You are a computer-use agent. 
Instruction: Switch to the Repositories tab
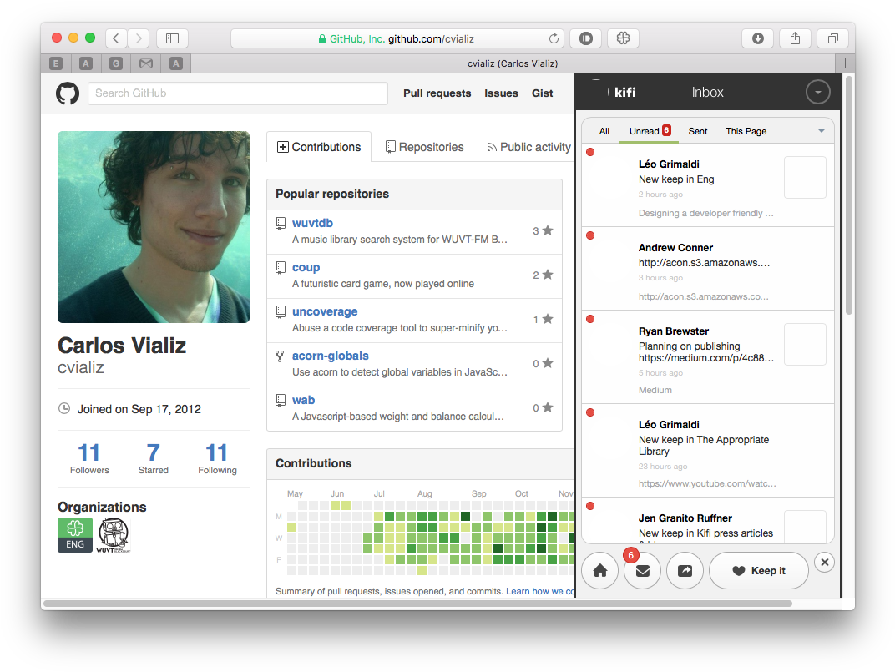click(424, 147)
